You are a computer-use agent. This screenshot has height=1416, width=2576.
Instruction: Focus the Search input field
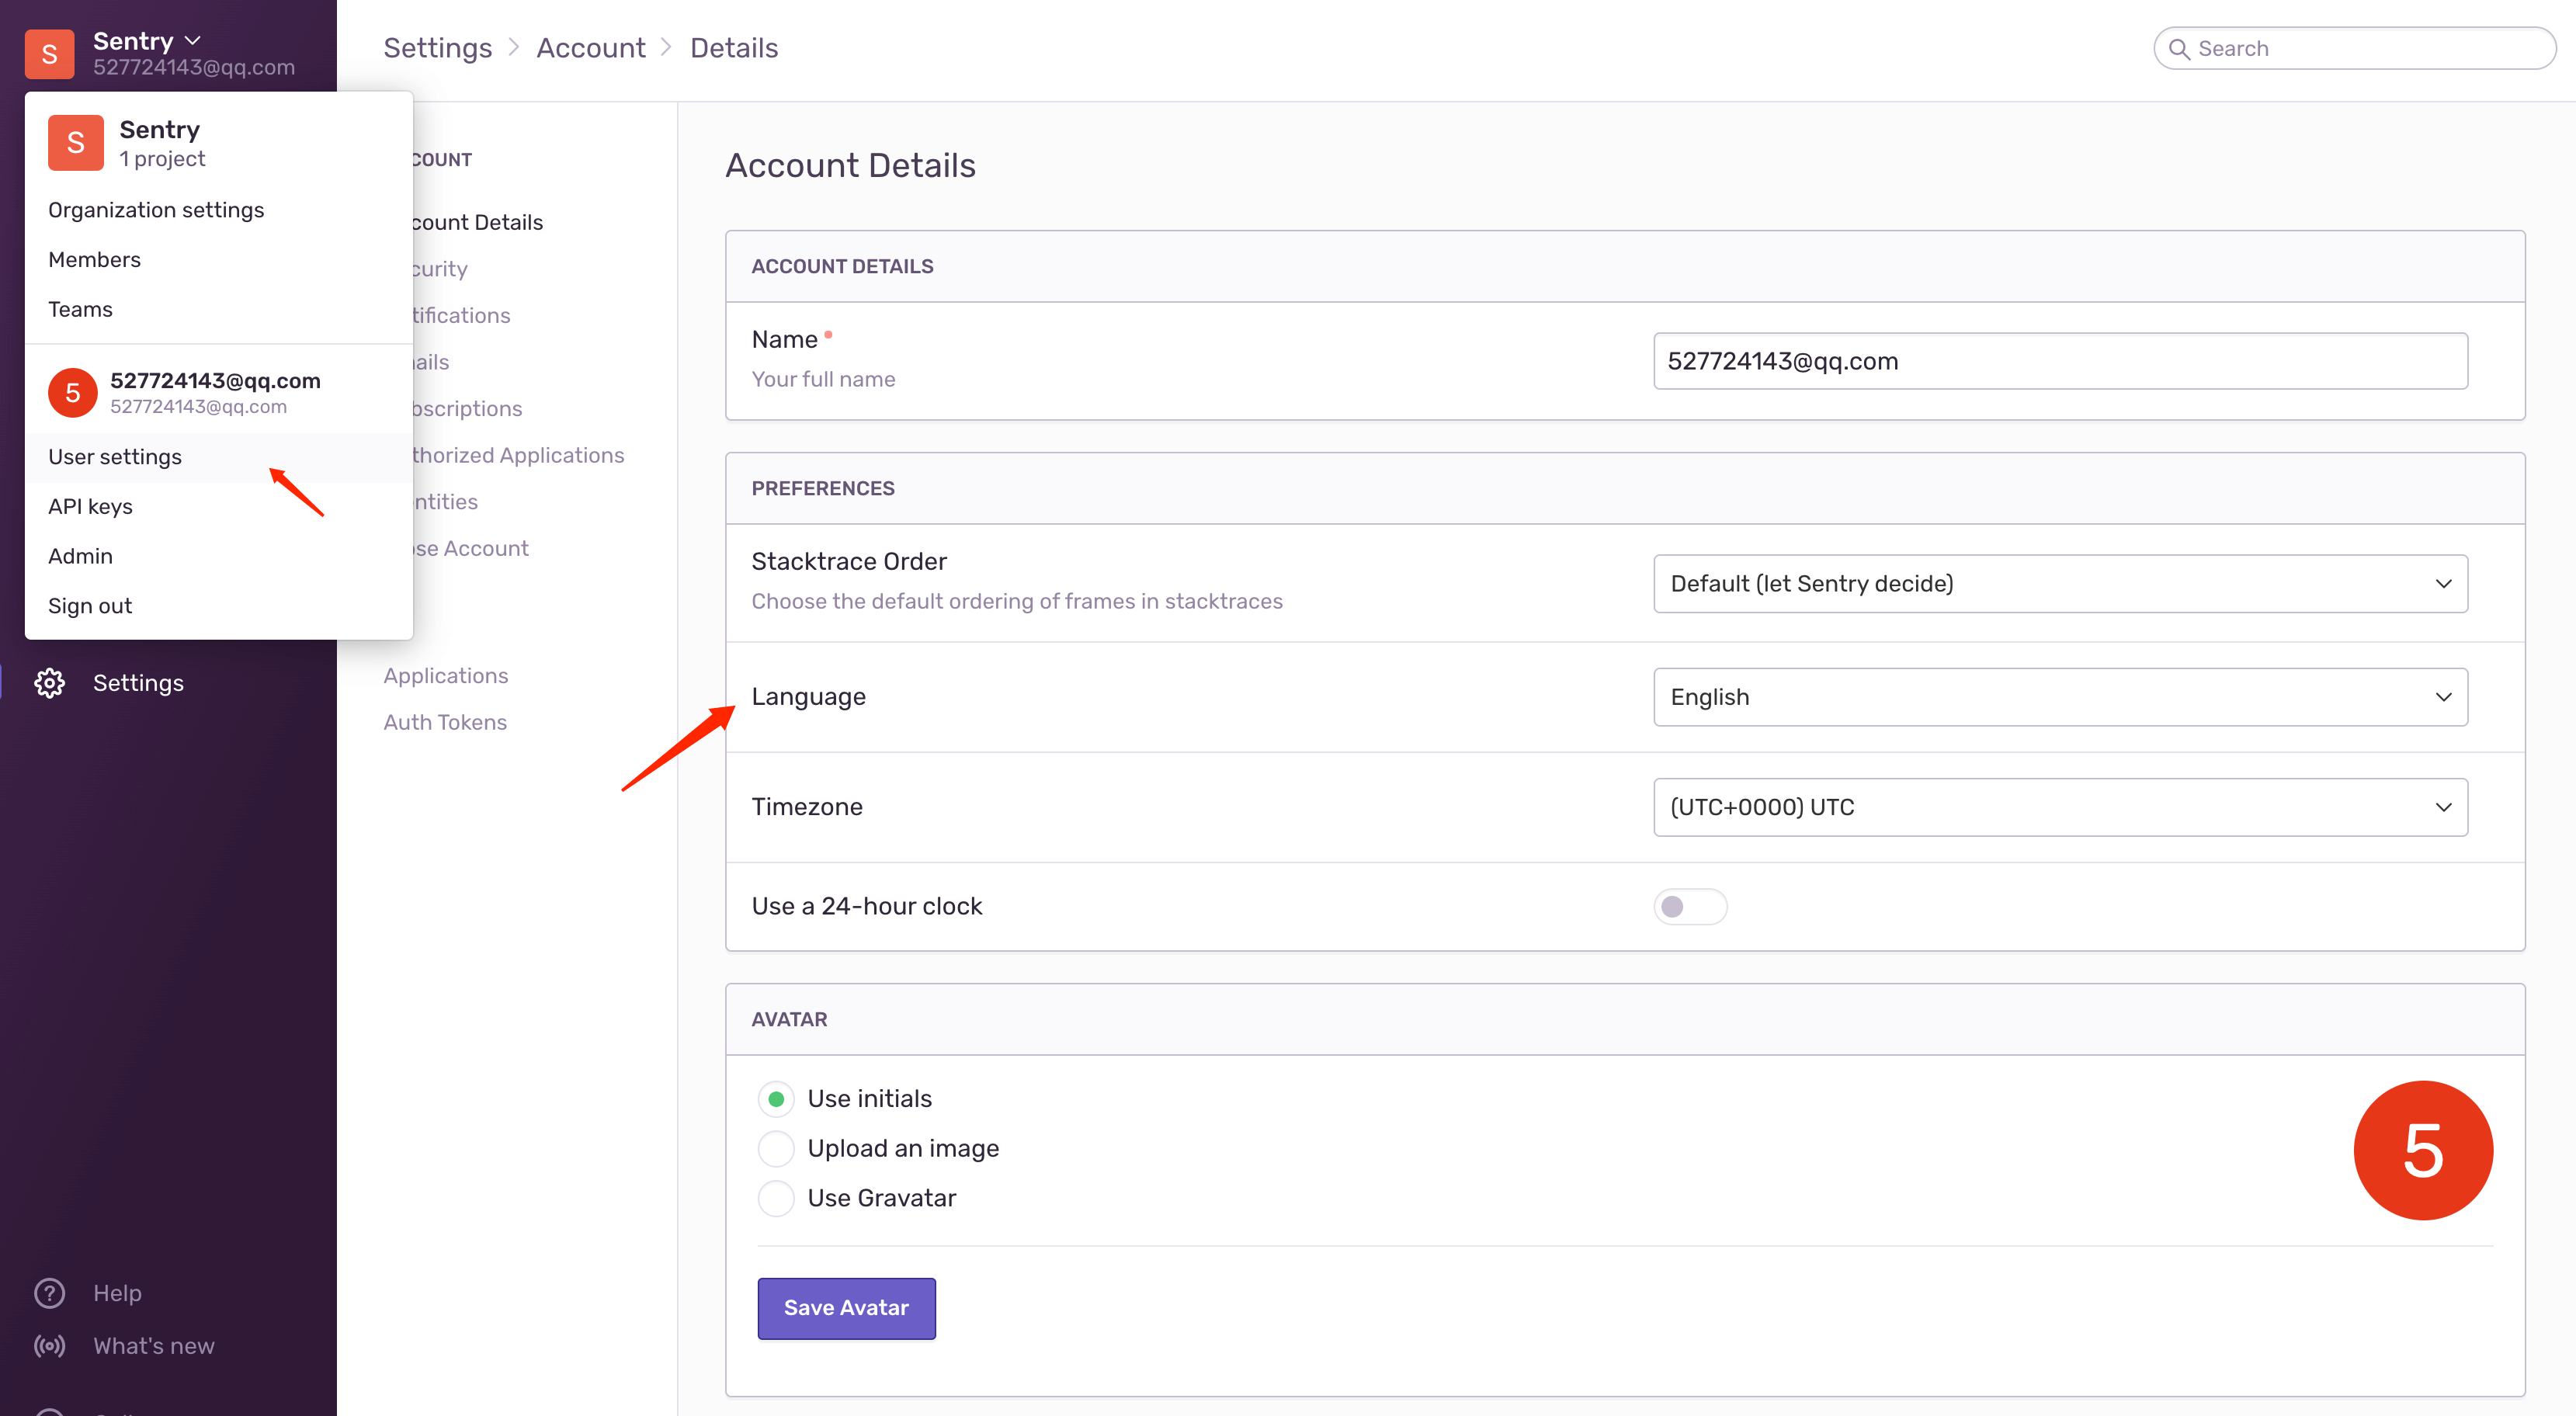[2354, 49]
